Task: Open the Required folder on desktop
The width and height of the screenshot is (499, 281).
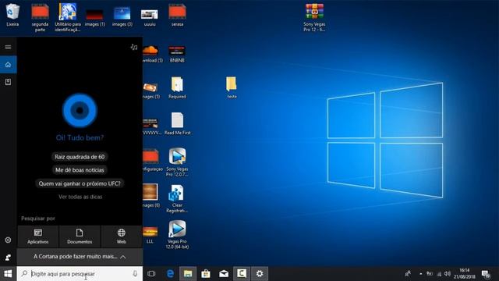Action: point(177,87)
